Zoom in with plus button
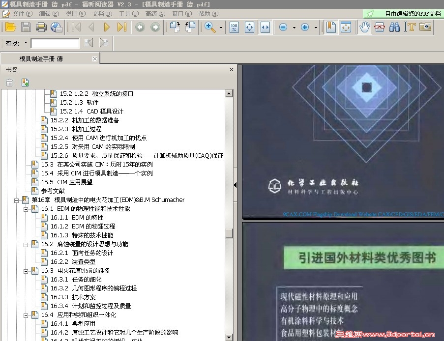The height and width of the screenshot is (341, 444). coord(305,27)
